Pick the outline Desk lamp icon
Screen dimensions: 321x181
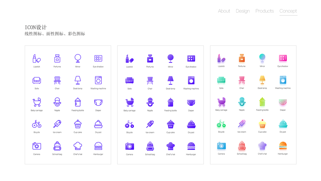coord(78,80)
